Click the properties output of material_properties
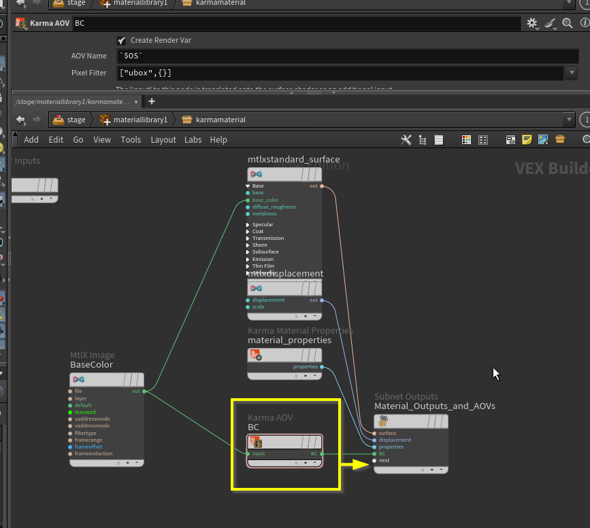The height and width of the screenshot is (528, 590). point(322,367)
